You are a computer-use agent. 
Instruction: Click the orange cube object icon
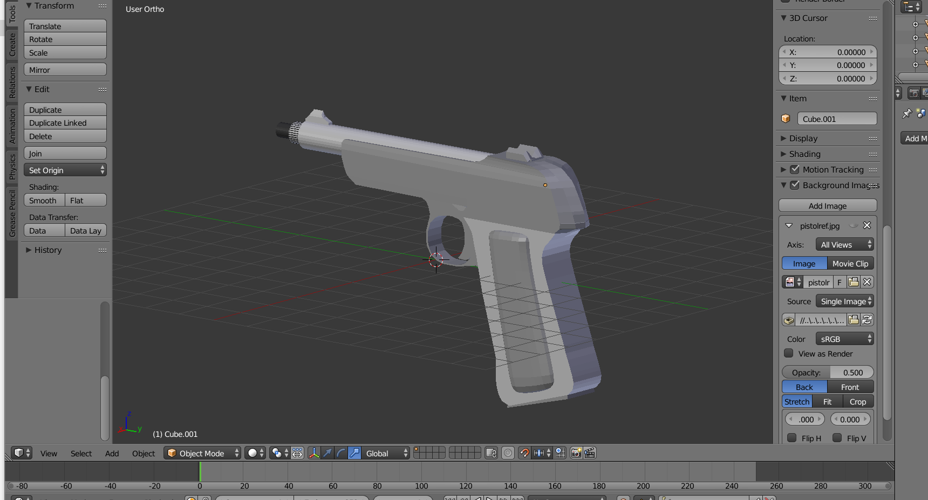[x=786, y=119]
